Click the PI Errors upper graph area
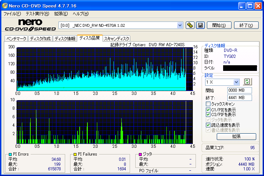 point(105,69)
